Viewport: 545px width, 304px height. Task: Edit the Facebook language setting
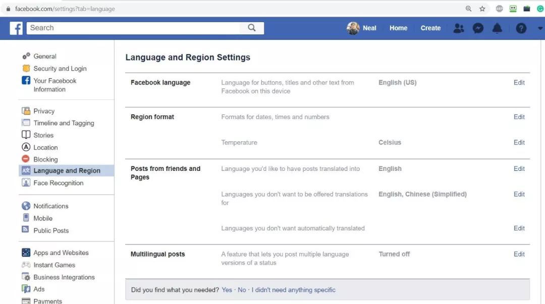tap(519, 83)
